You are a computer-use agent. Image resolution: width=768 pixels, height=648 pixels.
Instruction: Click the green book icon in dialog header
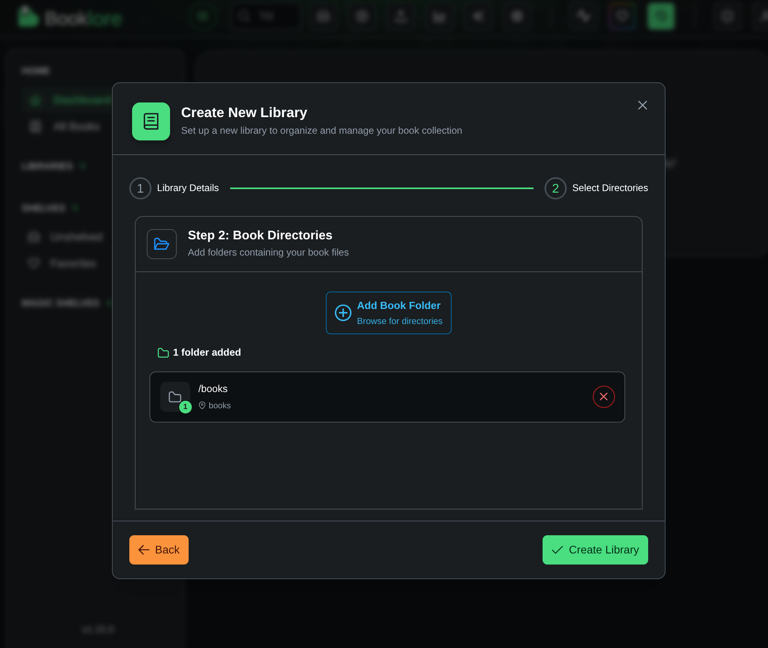(x=151, y=121)
